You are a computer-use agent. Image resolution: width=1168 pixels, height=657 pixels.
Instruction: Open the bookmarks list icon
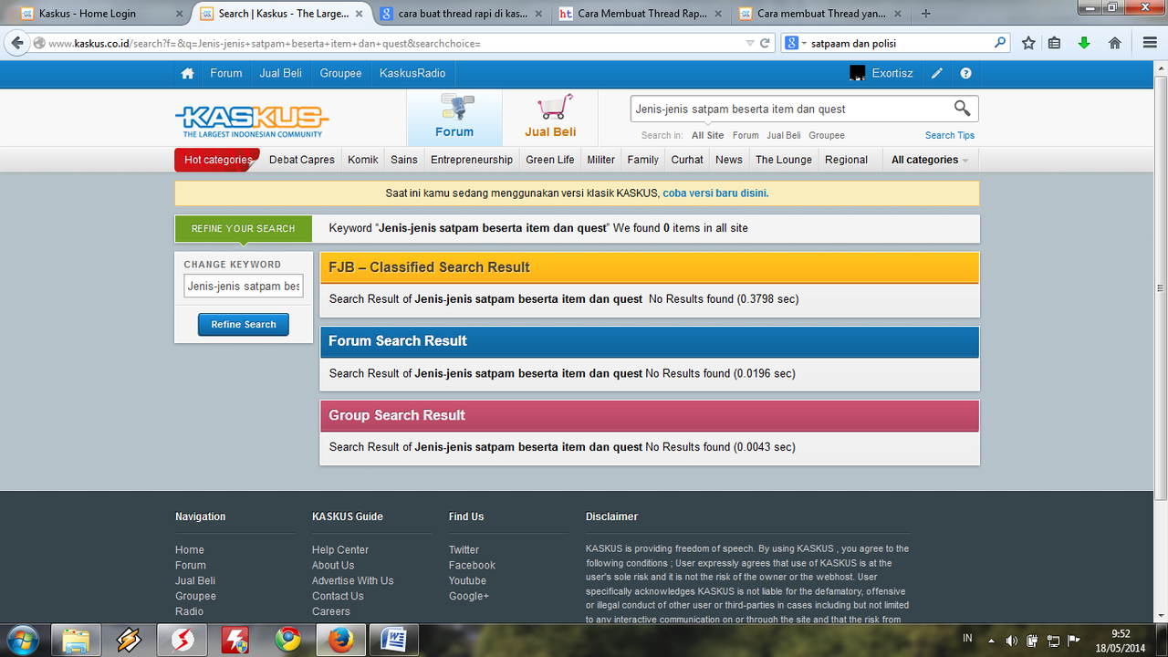1054,43
